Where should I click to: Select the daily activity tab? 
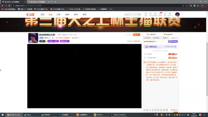(x=147, y=38)
